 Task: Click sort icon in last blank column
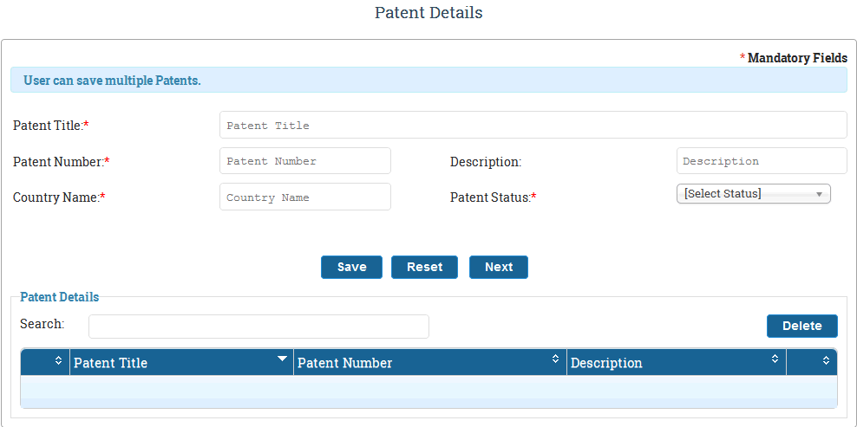(826, 360)
